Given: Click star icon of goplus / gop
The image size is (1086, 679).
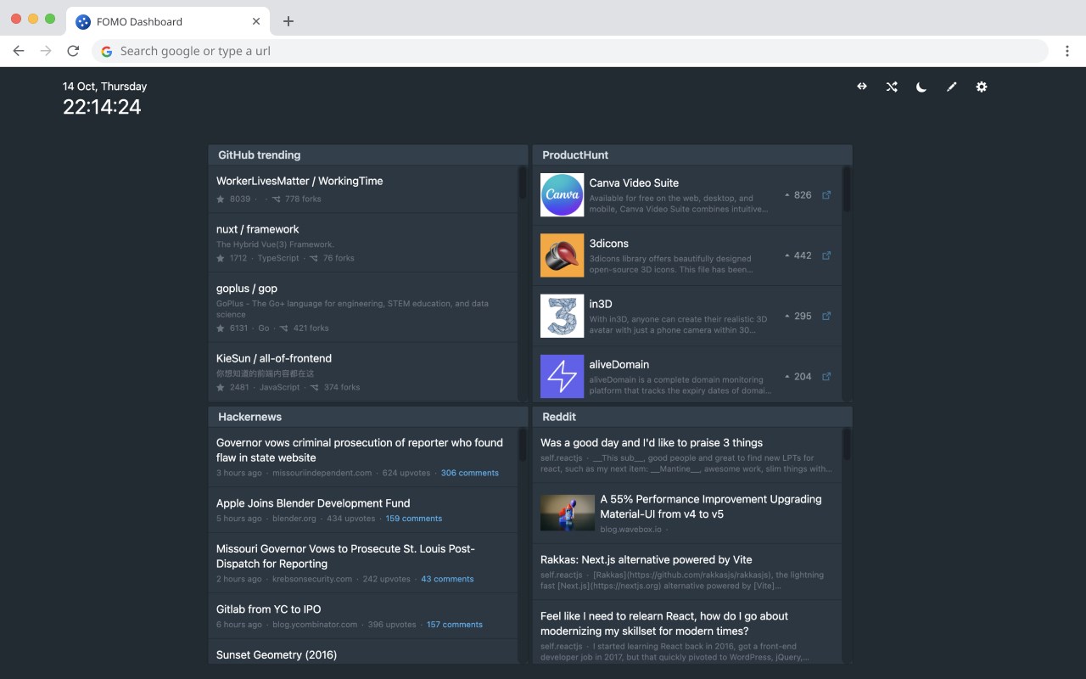Looking at the screenshot, I should 221,328.
